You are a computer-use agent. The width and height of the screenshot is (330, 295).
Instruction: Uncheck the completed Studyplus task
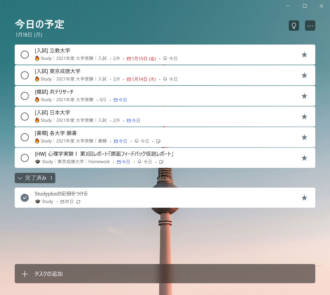click(x=25, y=198)
